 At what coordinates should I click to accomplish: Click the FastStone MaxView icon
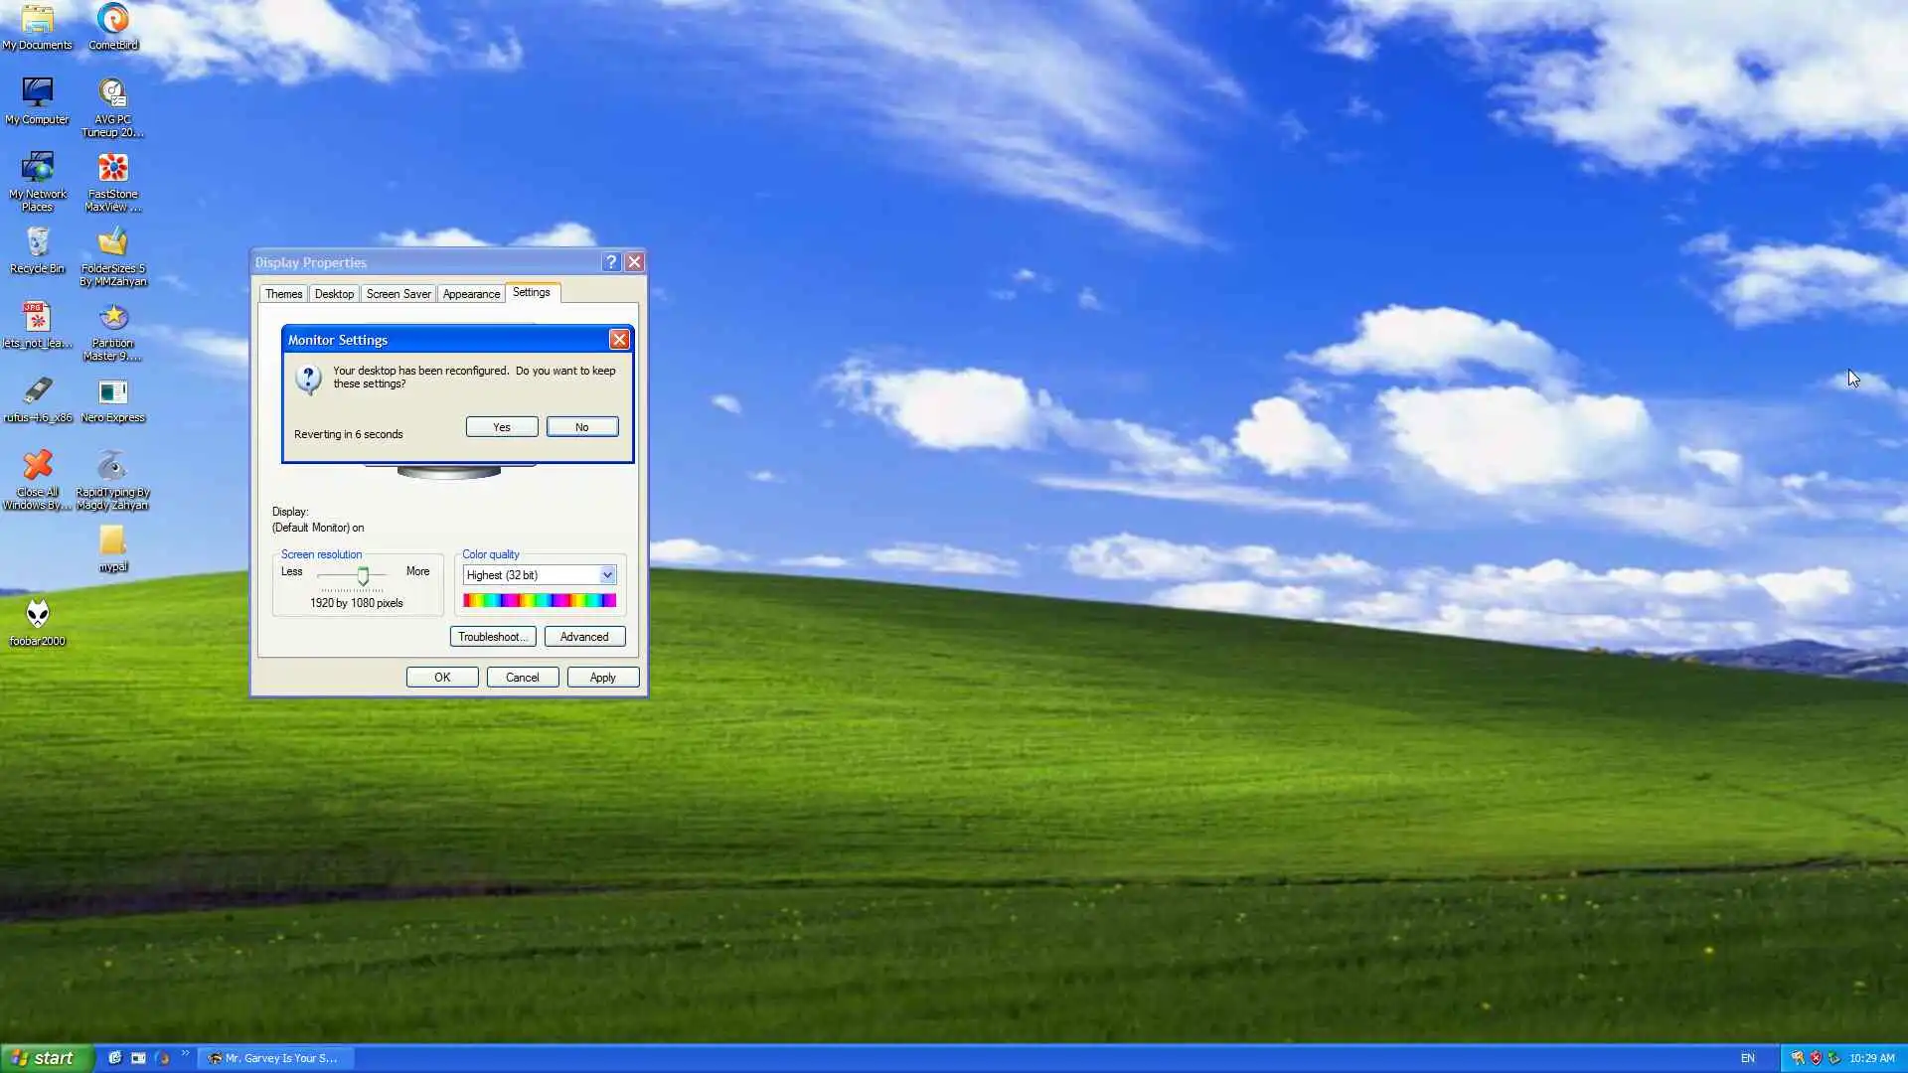tap(112, 168)
